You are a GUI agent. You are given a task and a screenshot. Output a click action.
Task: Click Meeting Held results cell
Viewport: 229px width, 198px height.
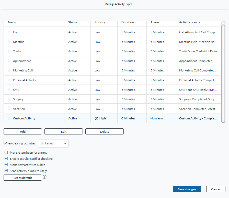198,42
